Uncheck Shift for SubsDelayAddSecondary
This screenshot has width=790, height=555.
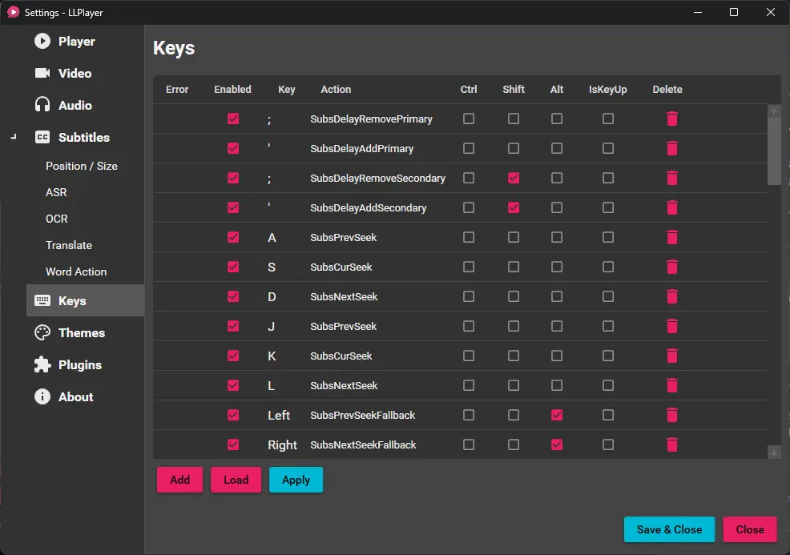point(514,207)
